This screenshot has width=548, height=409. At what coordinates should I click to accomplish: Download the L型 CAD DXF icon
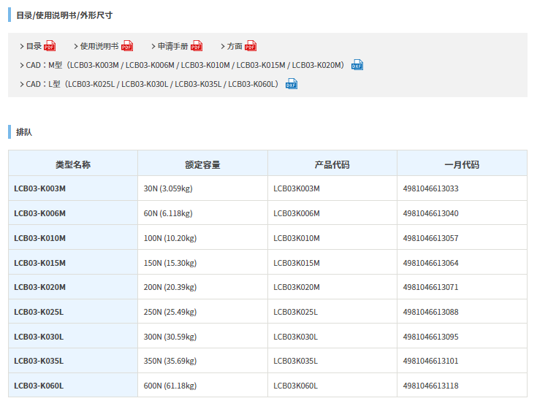click(x=292, y=84)
